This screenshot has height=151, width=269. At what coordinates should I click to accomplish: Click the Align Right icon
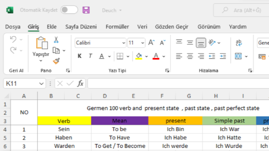pos(201,56)
